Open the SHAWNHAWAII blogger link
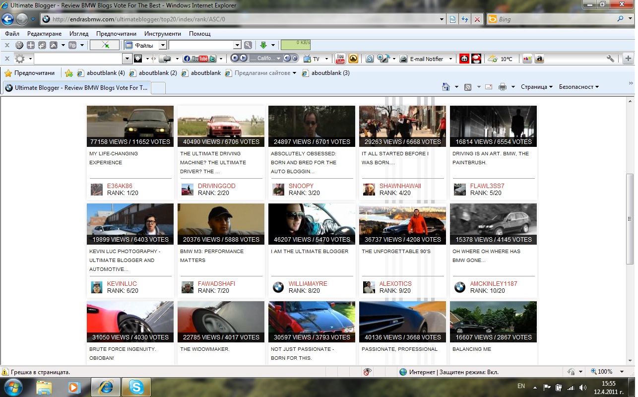 (400, 186)
